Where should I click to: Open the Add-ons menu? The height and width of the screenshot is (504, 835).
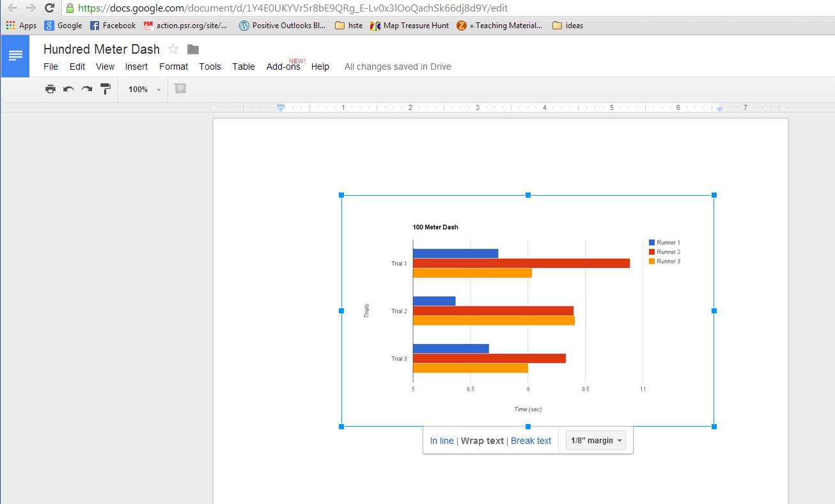pos(283,67)
